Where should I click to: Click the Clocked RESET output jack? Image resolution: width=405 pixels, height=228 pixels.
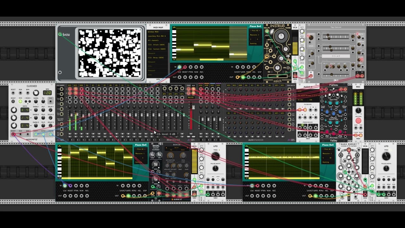[13, 134]
